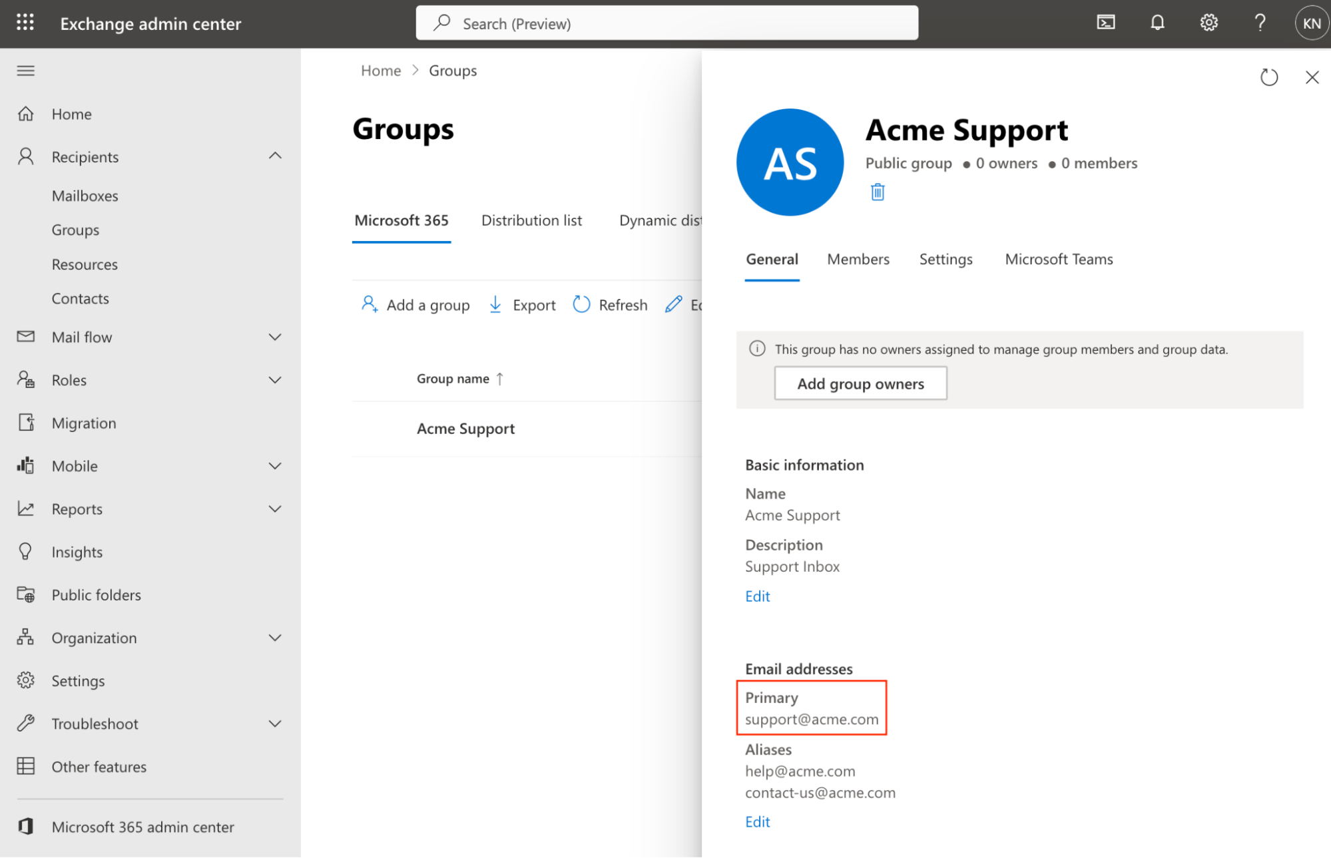The width and height of the screenshot is (1331, 858).
Task: Expand the Roles section chevron
Action: (x=275, y=379)
